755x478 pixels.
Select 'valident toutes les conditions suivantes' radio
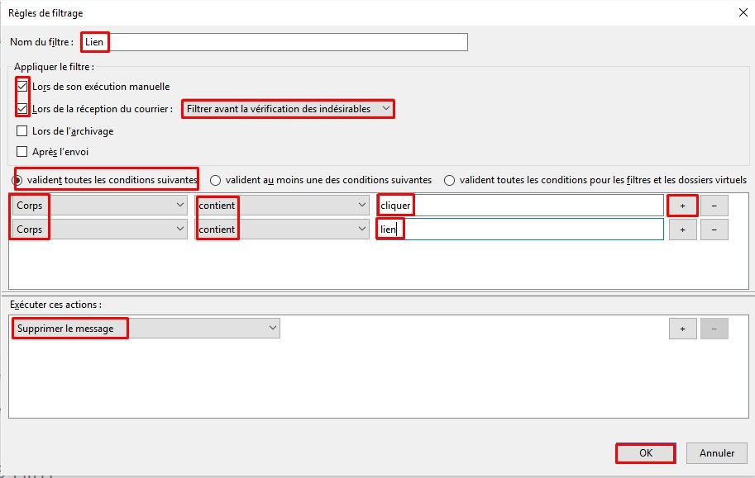click(17, 180)
